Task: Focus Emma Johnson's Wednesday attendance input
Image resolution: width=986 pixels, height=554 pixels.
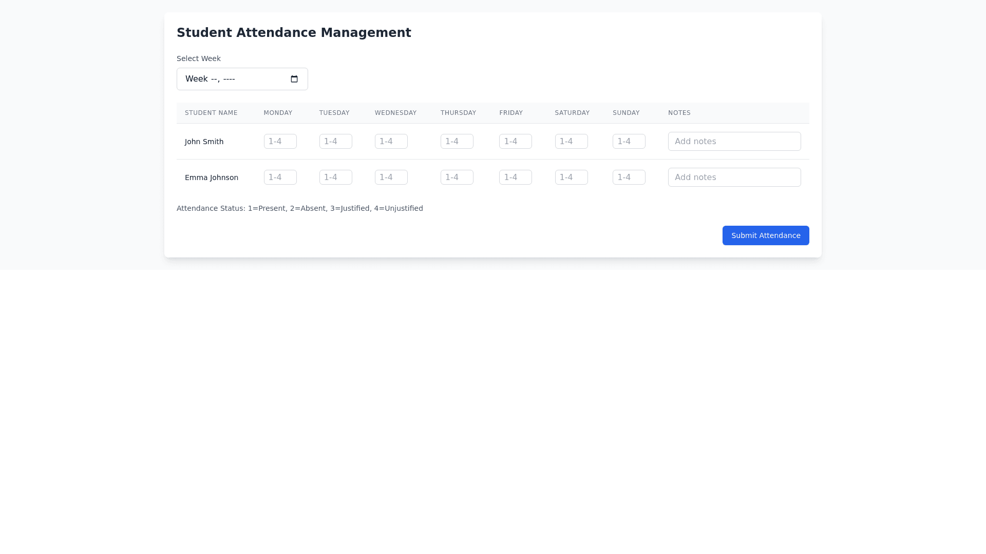Action: pos(391,177)
